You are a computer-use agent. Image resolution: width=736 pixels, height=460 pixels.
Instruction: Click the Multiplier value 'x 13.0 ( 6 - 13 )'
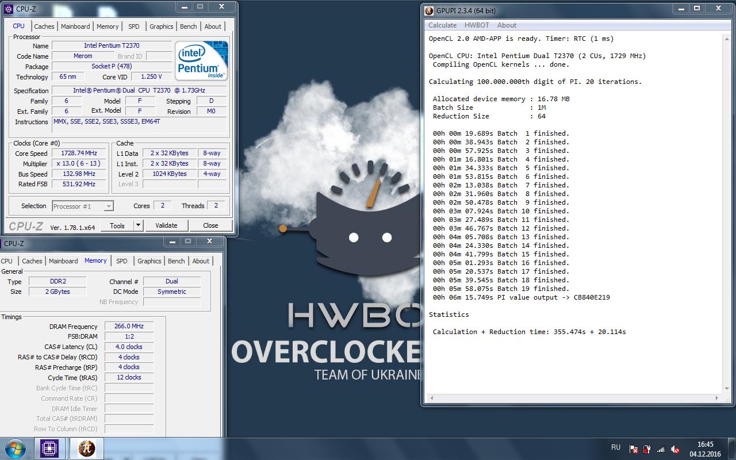click(x=79, y=163)
